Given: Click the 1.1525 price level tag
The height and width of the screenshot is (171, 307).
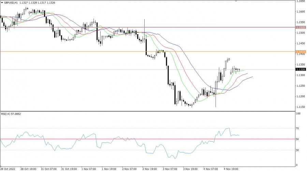Looking at the screenshot, I should point(301,27).
